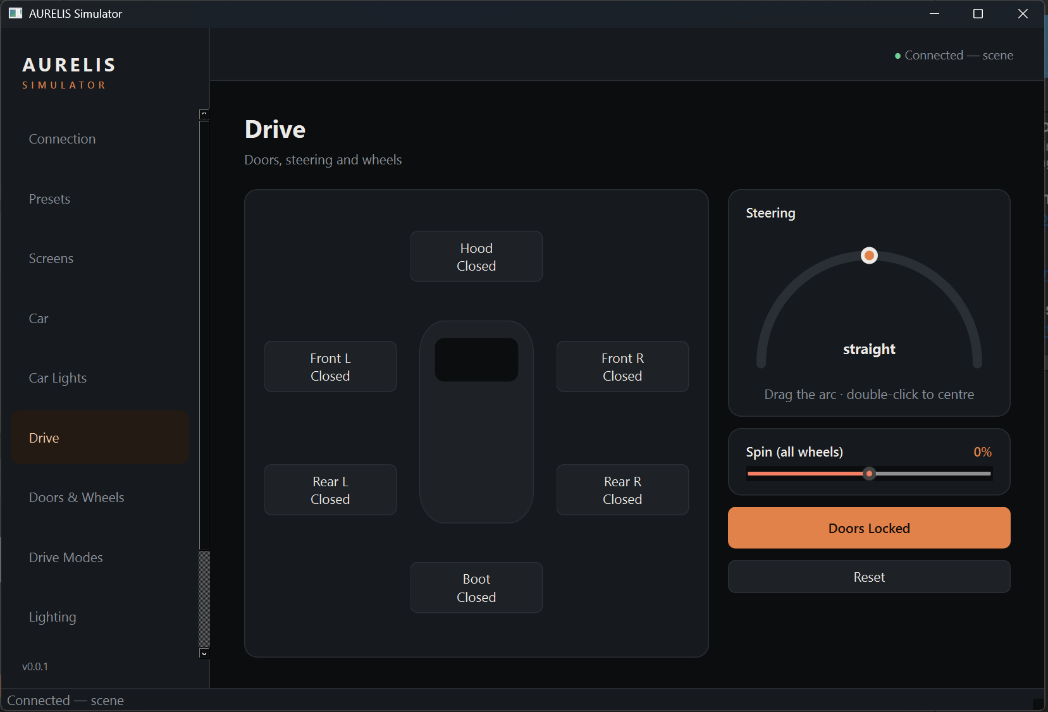Open the Lighting section
The image size is (1048, 712).
click(100, 617)
